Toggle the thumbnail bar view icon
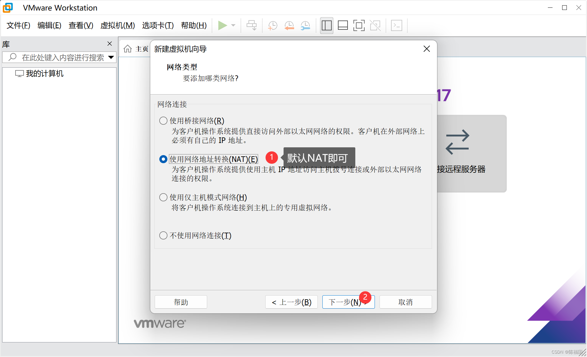The image size is (587, 357). 343,25
